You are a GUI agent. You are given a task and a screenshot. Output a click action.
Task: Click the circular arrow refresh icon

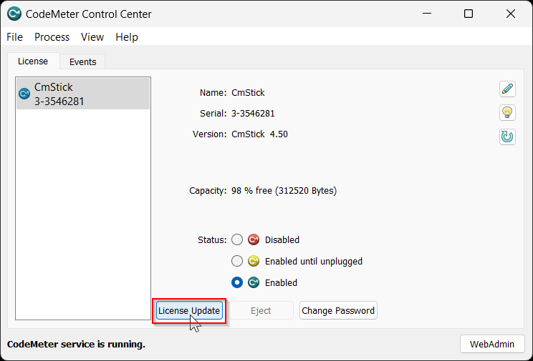coord(507,137)
